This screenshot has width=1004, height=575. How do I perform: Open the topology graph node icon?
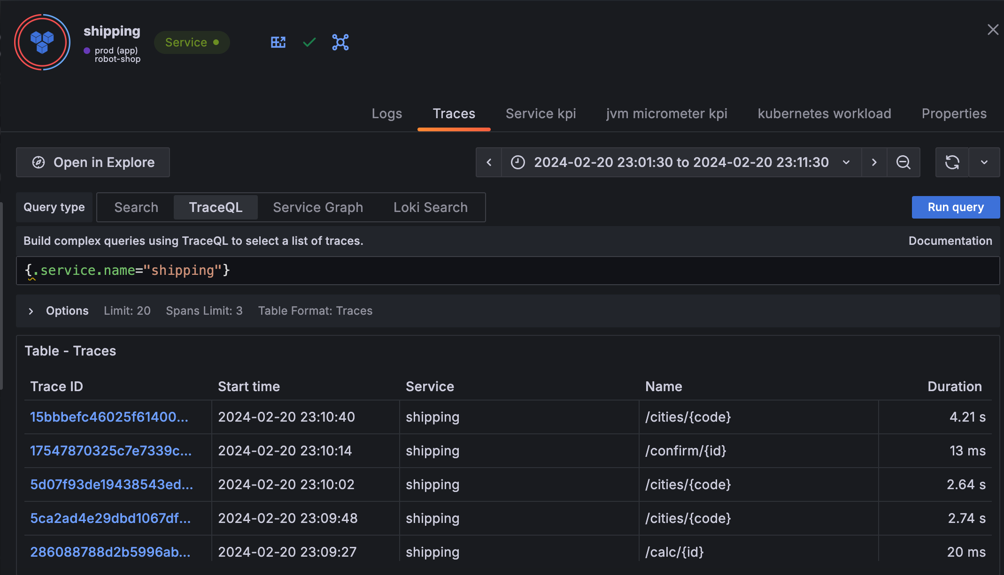click(x=340, y=42)
